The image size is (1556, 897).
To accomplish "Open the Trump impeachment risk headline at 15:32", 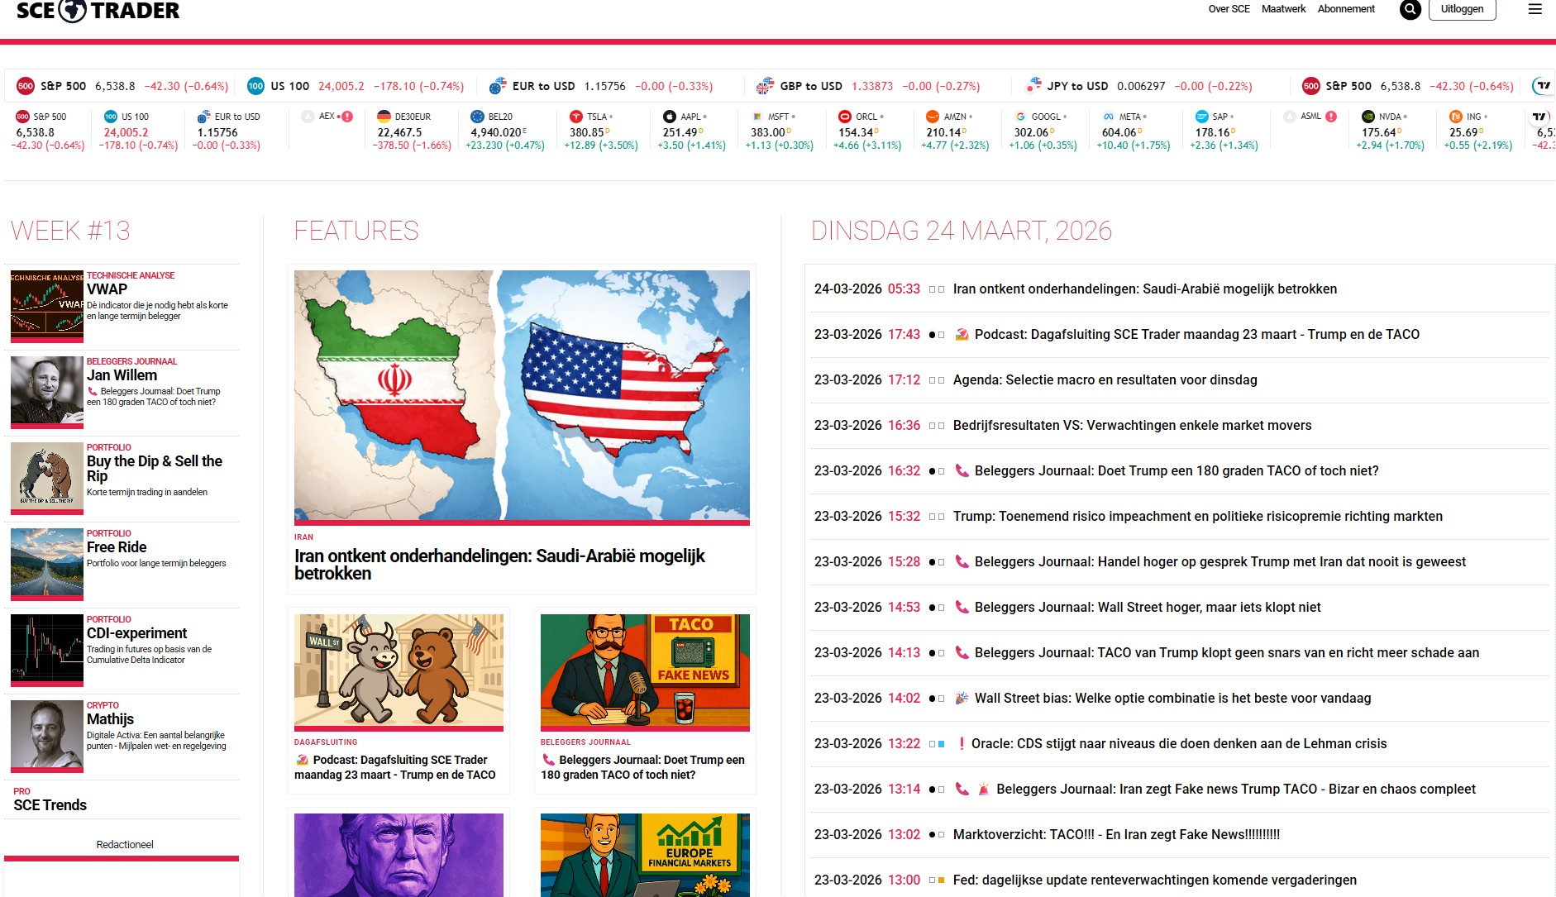I will tap(1197, 517).
